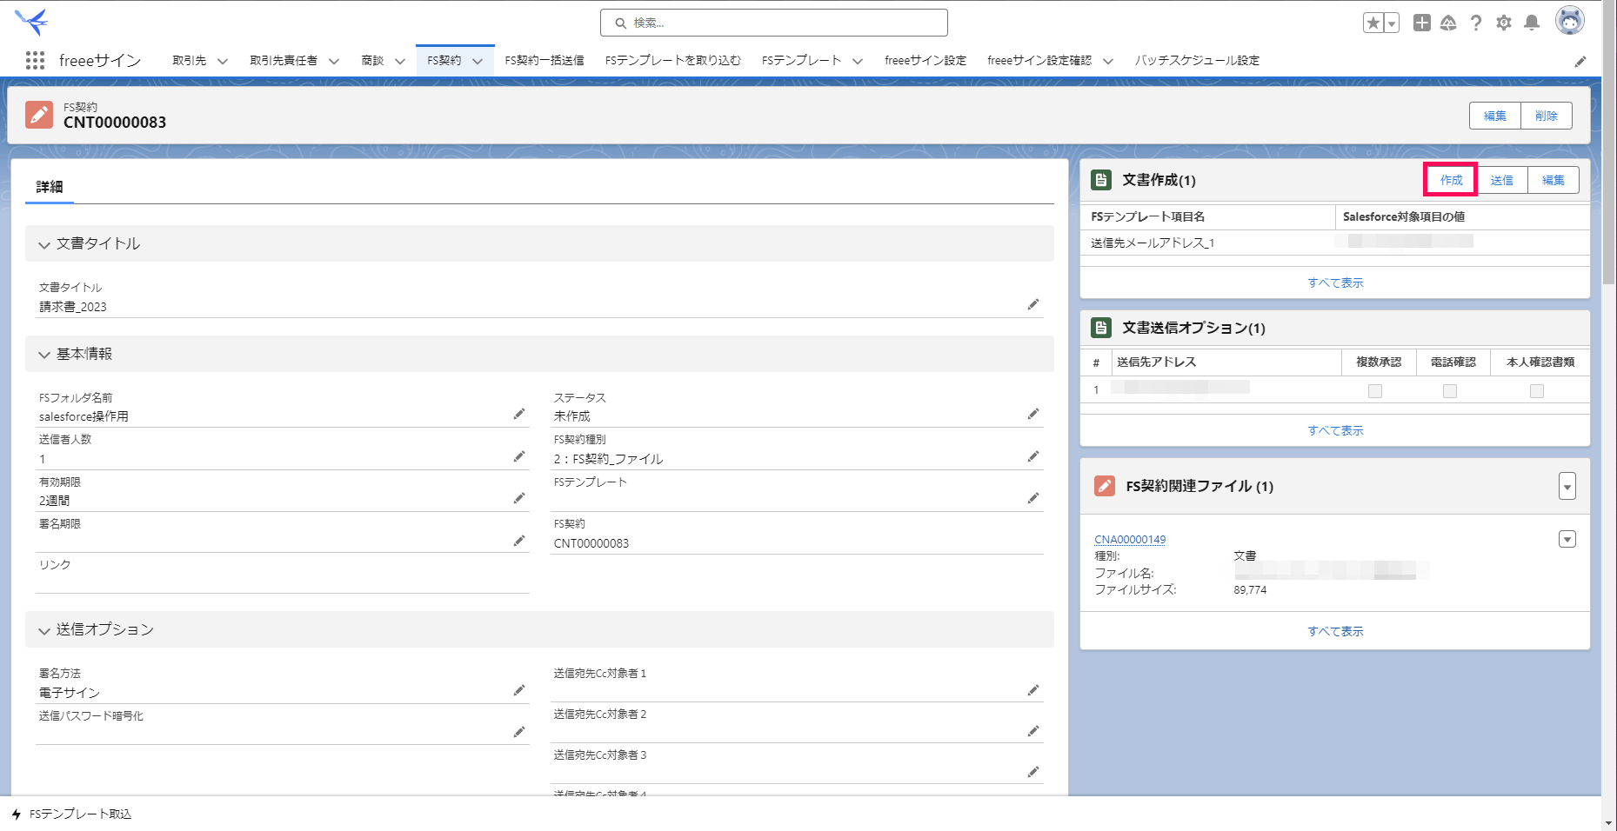
Task: Click the FSテンプレート取込 lightning icon
Action: click(x=17, y=814)
